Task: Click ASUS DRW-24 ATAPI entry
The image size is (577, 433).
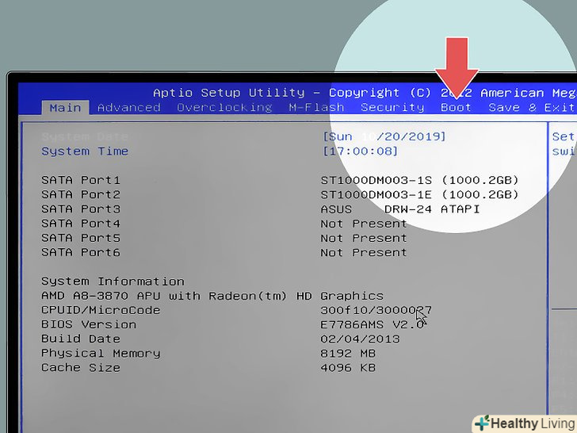Action: (x=400, y=209)
